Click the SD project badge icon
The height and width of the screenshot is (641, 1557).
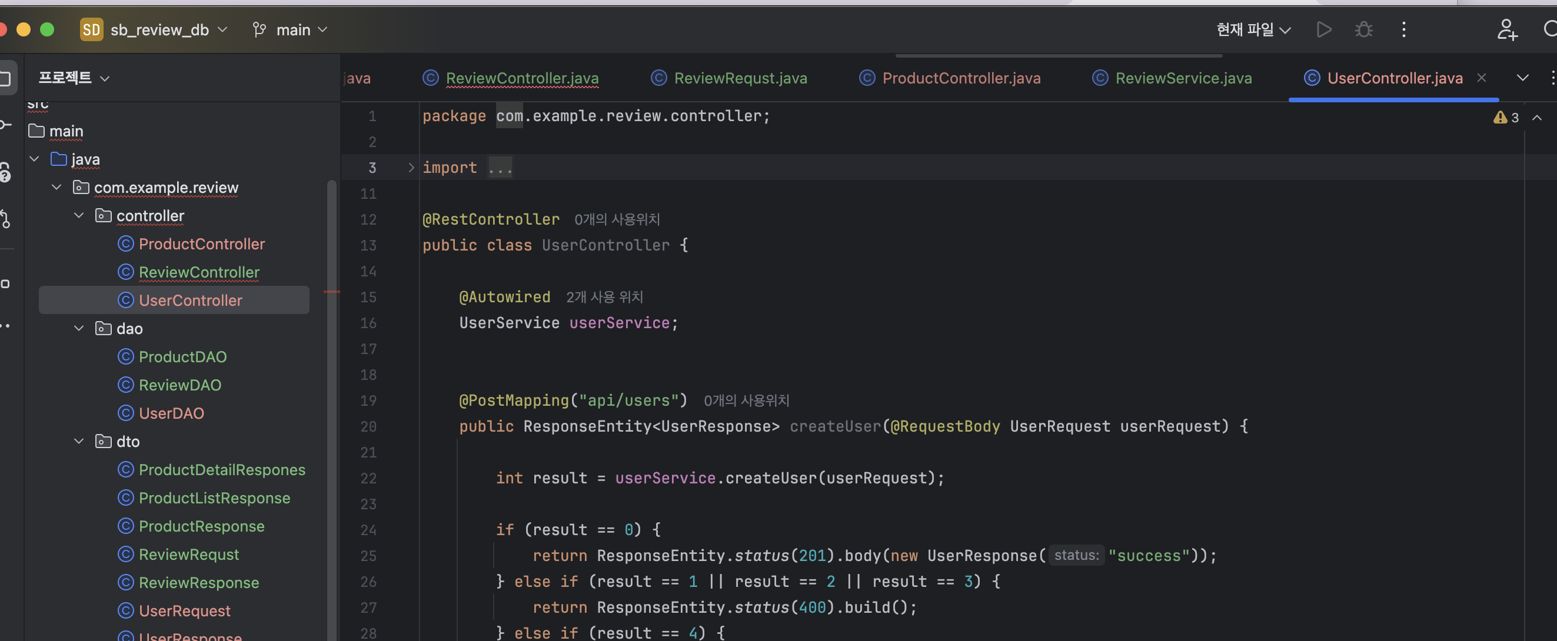[91, 29]
